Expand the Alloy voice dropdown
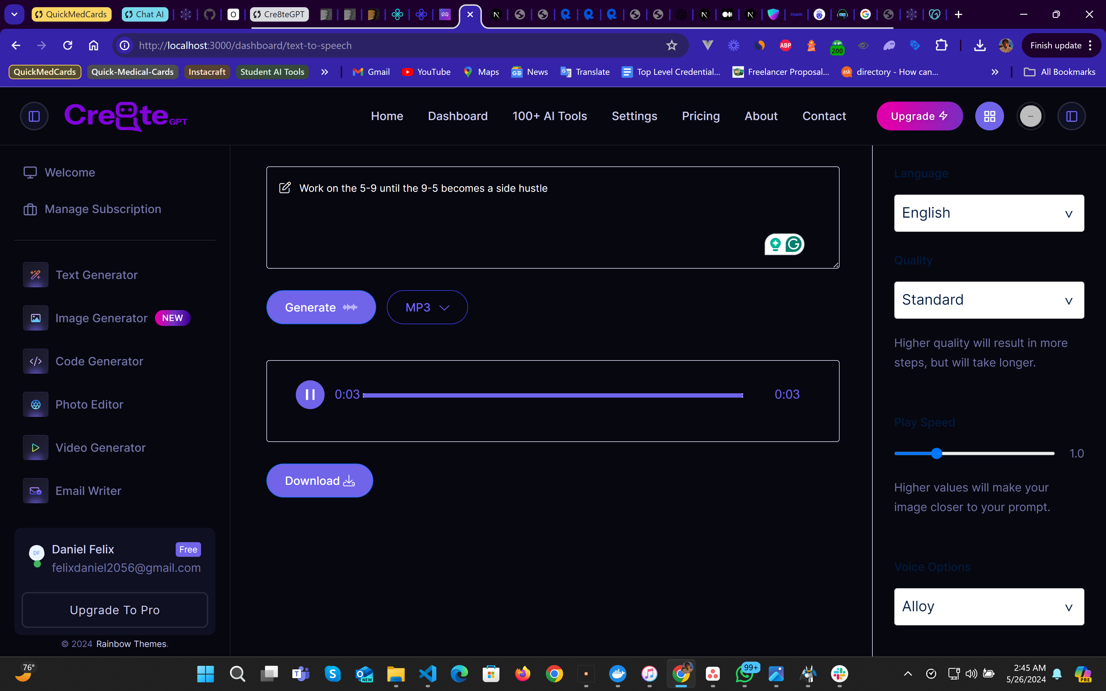This screenshot has height=691, width=1106. pos(988,606)
